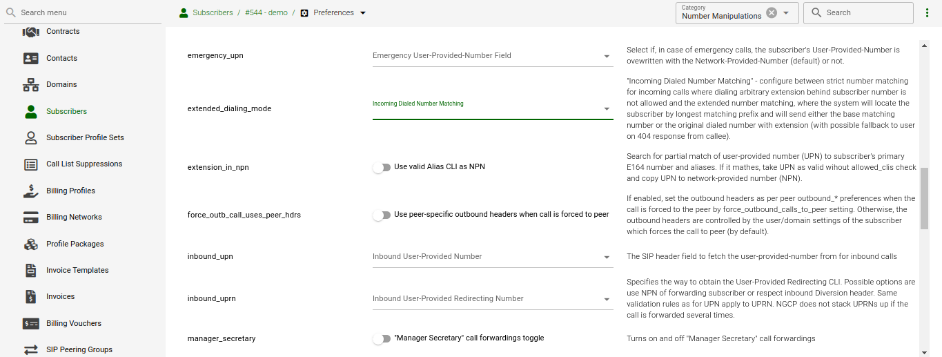Open Contracts menu item
942x357 pixels.
coord(63,32)
